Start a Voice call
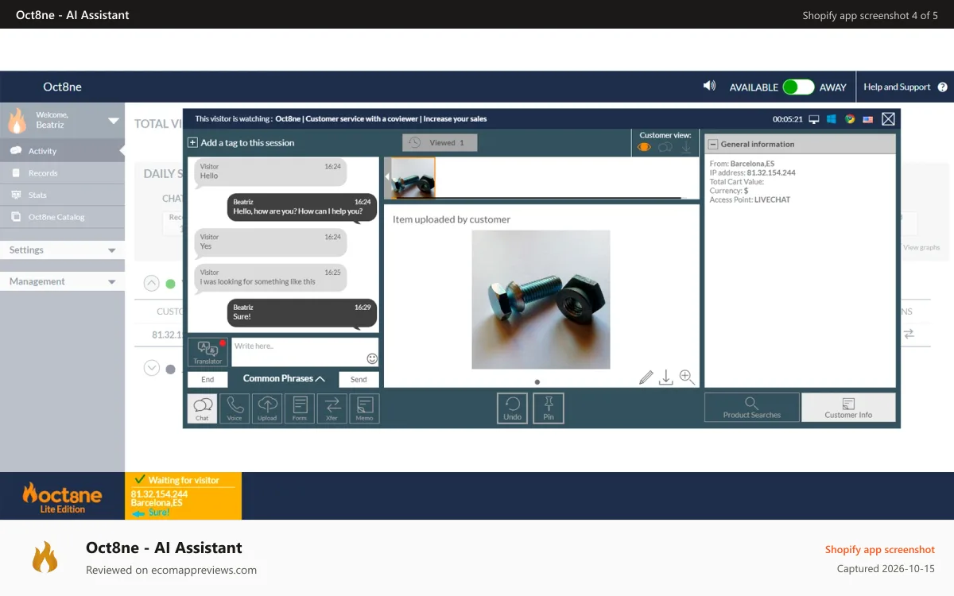Image resolution: width=954 pixels, height=596 pixels. pos(235,408)
